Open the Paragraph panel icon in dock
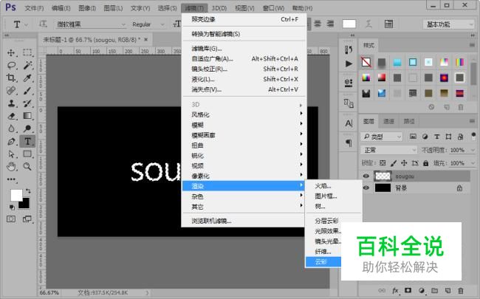The height and width of the screenshot is (299, 480). point(349,143)
